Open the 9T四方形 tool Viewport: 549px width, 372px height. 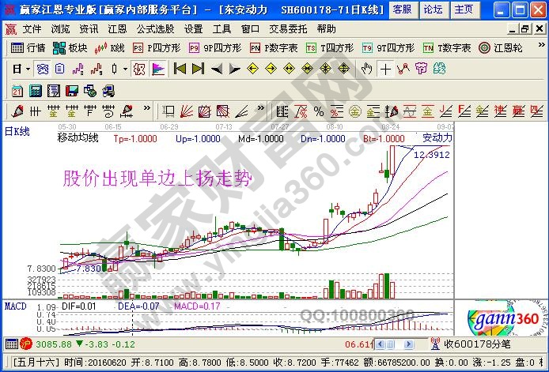coord(388,48)
